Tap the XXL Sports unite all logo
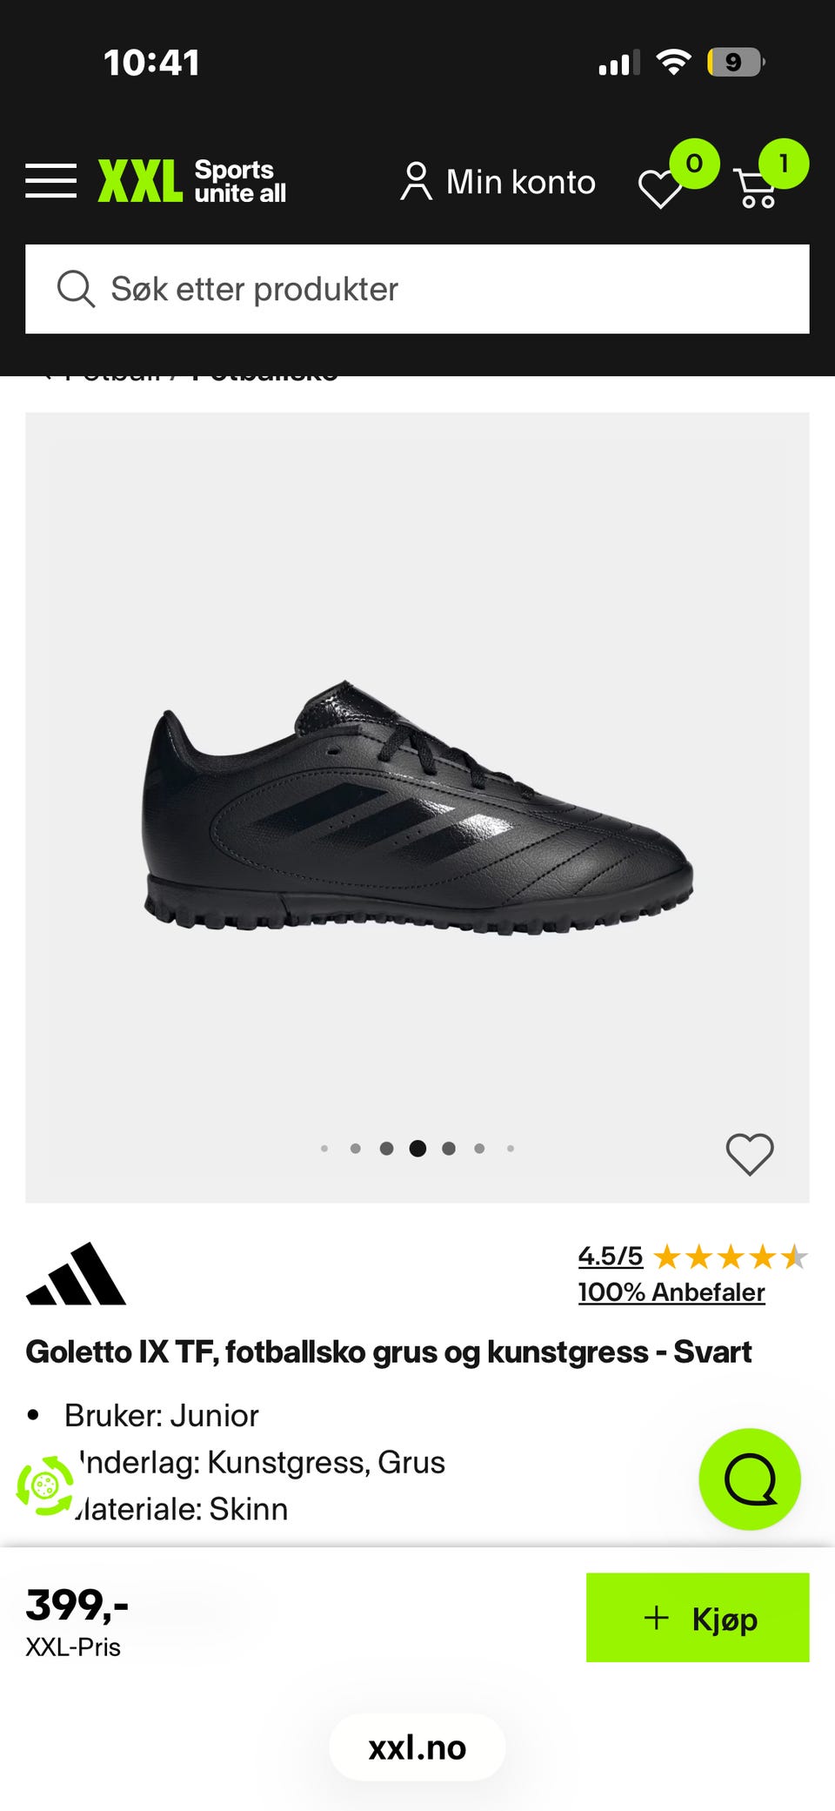Image resolution: width=835 pixels, height=1811 pixels. (192, 181)
